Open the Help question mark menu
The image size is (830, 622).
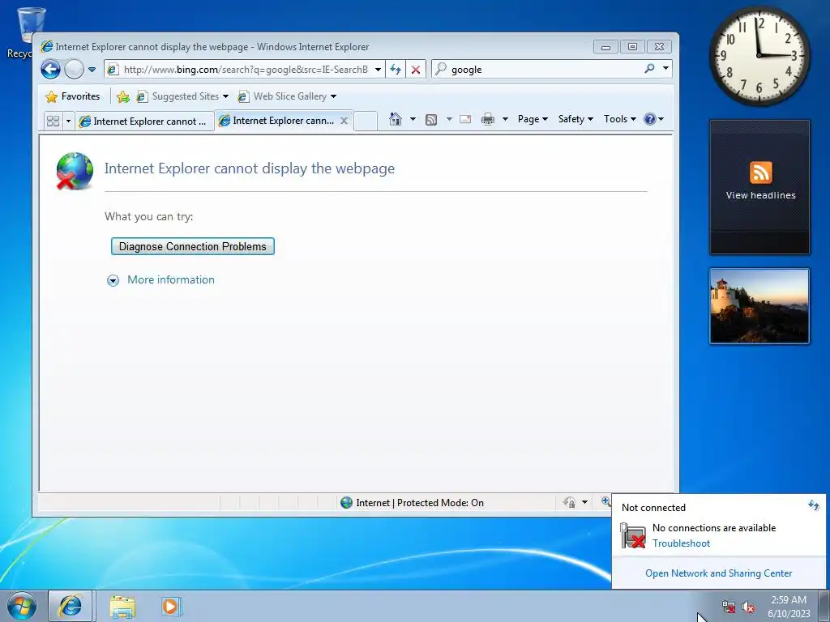tap(653, 119)
